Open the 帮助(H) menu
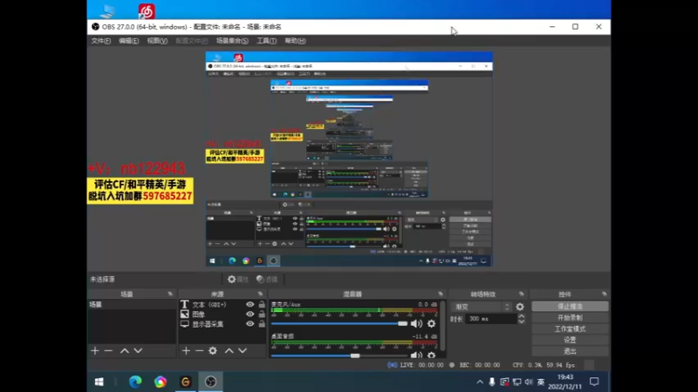698x392 pixels. [x=295, y=41]
